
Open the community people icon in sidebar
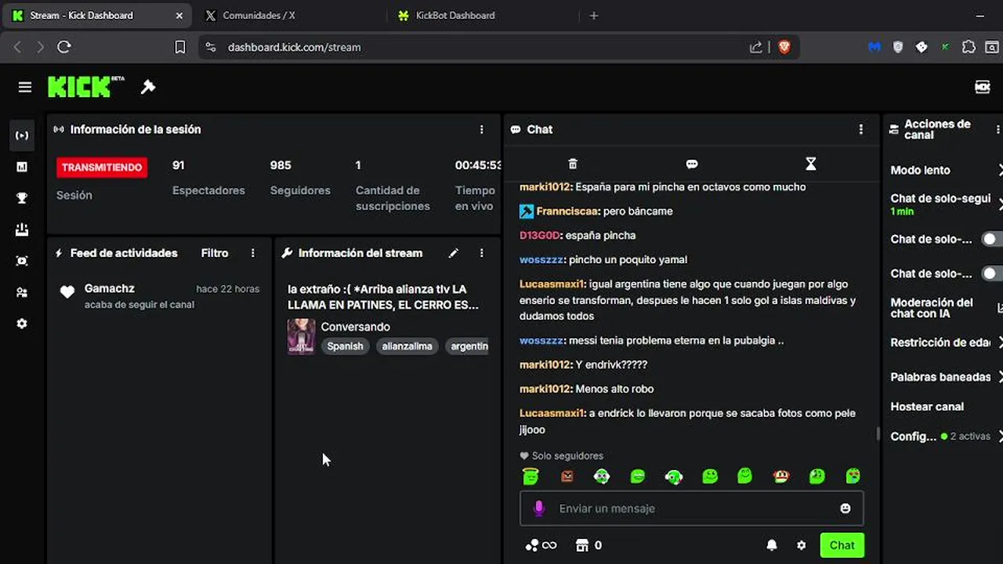(22, 292)
